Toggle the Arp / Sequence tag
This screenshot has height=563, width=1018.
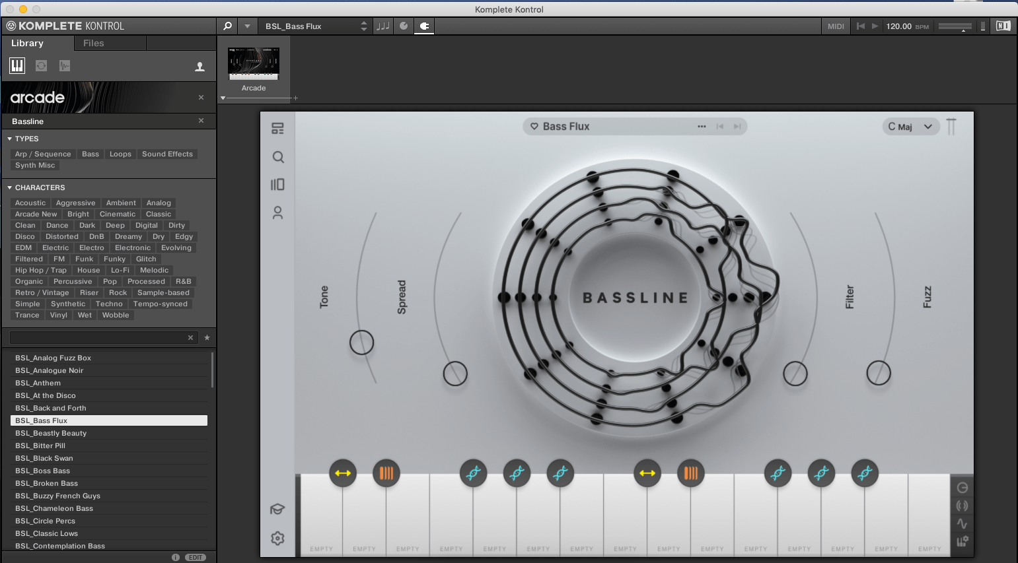pyautogui.click(x=43, y=154)
